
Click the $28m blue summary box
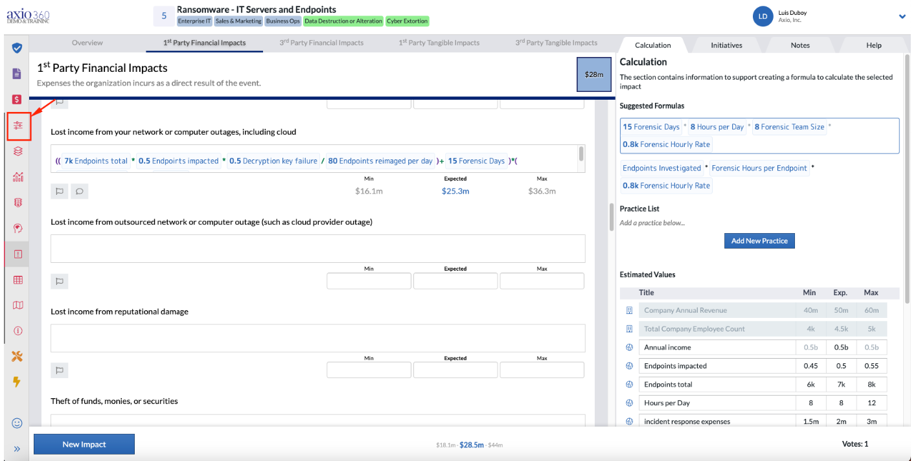pyautogui.click(x=594, y=74)
